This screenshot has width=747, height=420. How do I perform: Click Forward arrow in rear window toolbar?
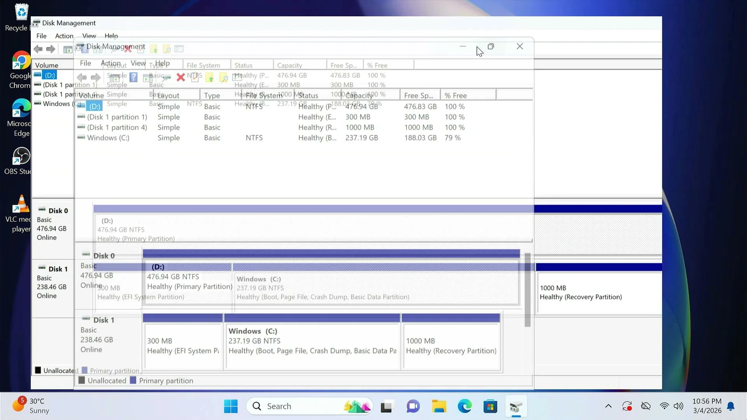point(50,49)
